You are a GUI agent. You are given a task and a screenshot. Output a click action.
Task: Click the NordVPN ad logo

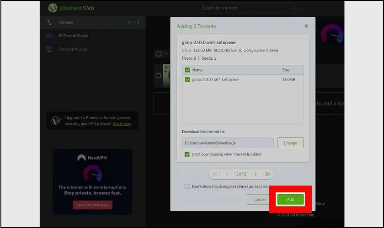click(92, 158)
